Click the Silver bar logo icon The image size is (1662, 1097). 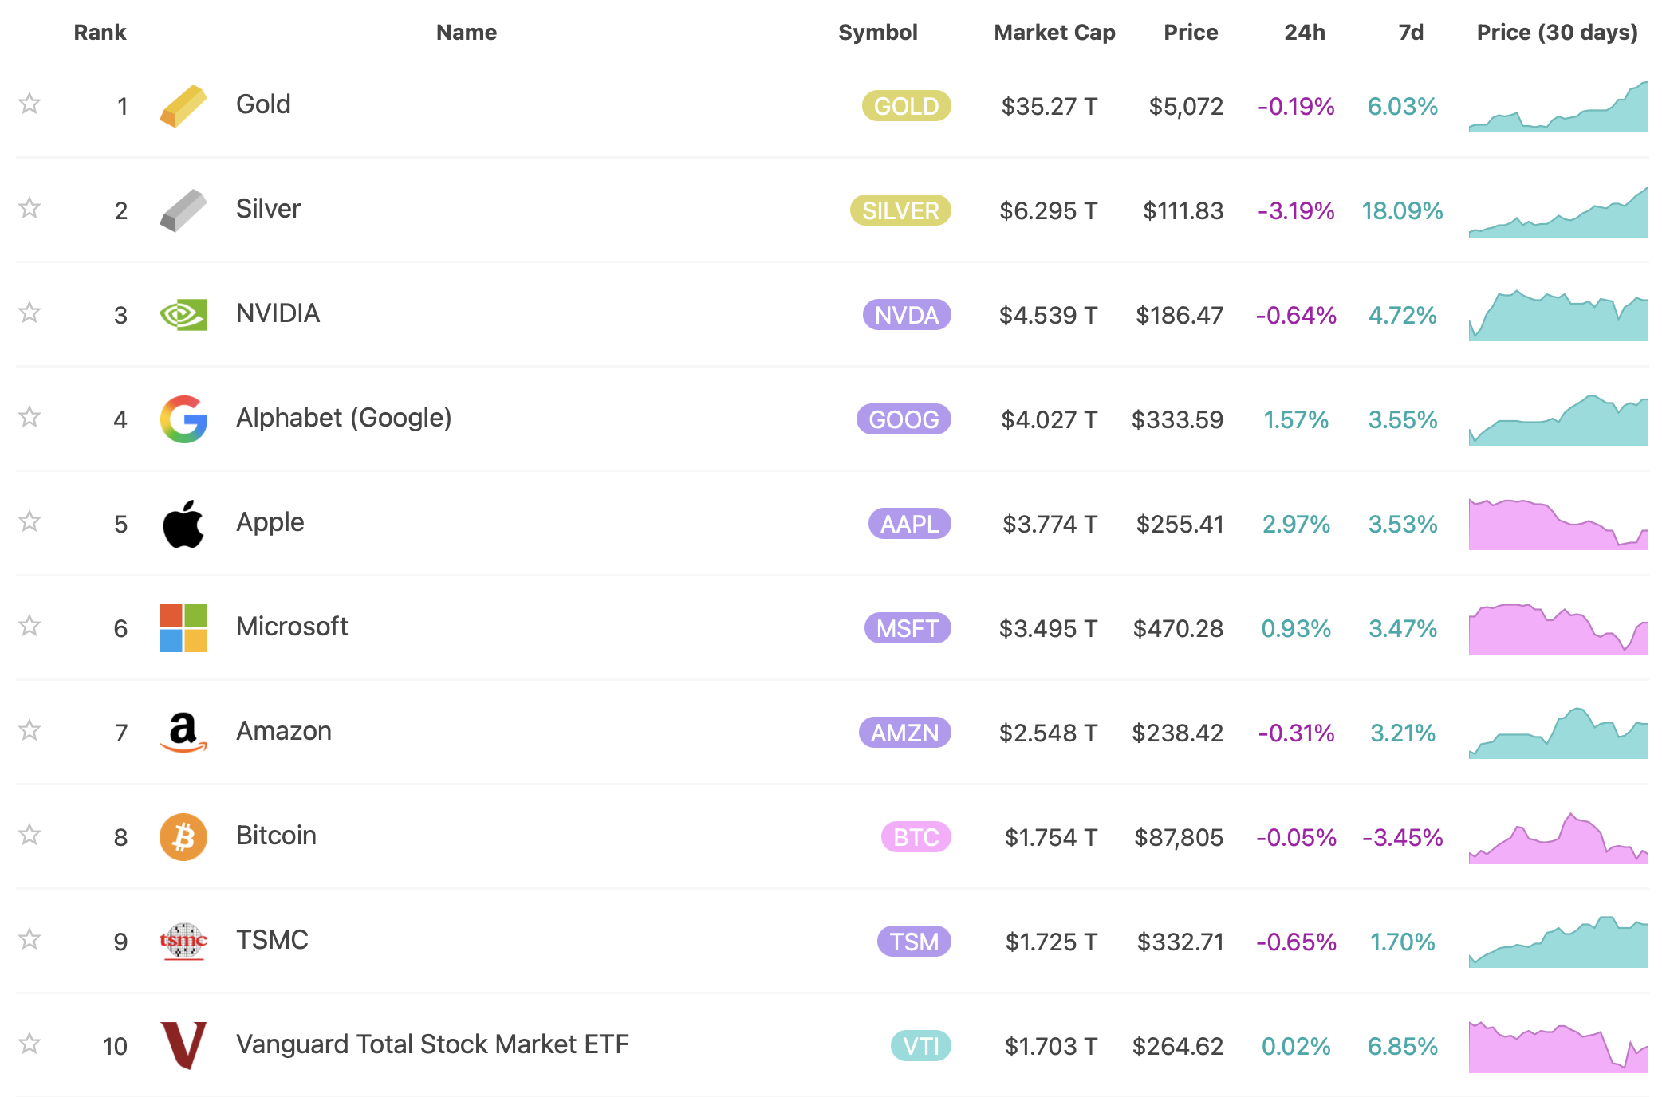pos(183,210)
